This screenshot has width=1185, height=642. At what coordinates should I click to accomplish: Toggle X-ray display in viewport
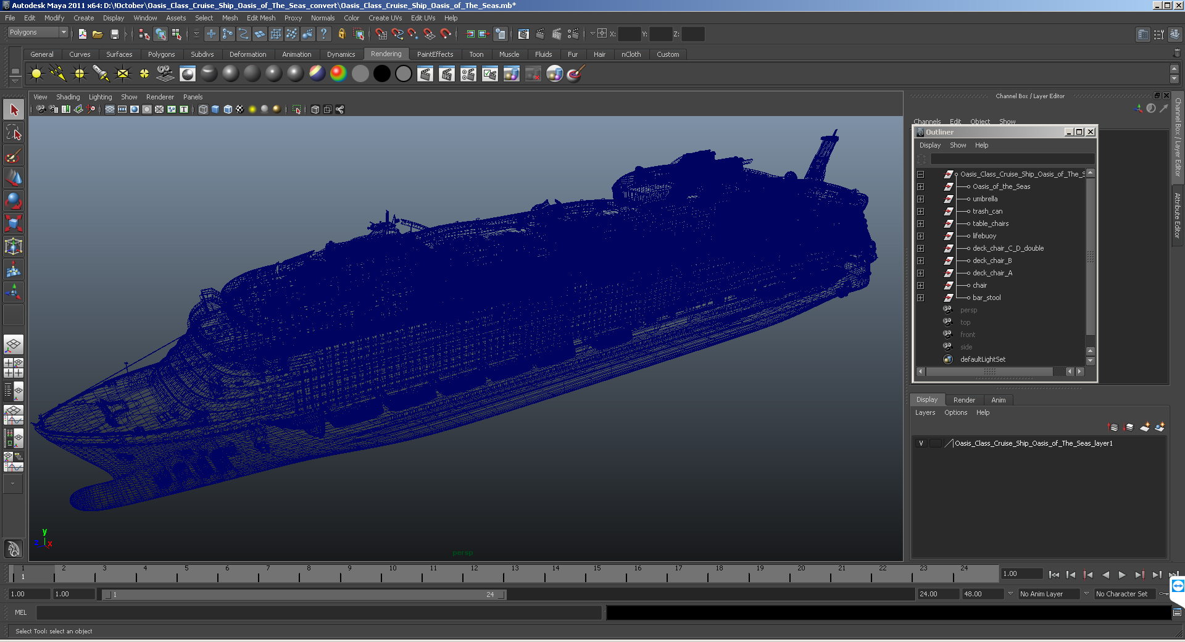coord(315,109)
